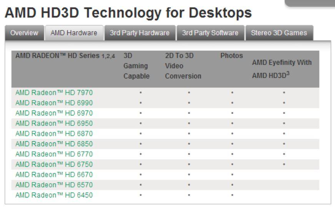Image resolution: width=335 pixels, height=214 pixels.
Task: Open the AMD Radeon HD 6450 link
Action: coord(54,195)
